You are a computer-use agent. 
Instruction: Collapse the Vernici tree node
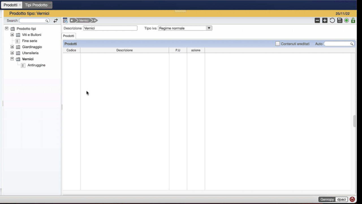[12, 59]
